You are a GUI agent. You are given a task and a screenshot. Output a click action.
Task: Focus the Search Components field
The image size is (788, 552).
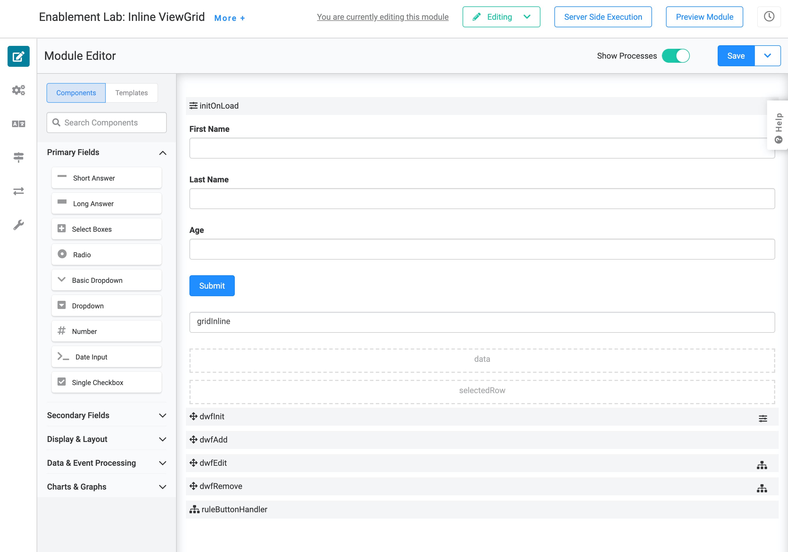coord(107,123)
